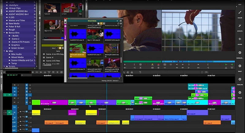Select the highlighted delivery60-take8.new.01 clapperboard clip
This screenshot has width=245, height=133.
[78, 50]
